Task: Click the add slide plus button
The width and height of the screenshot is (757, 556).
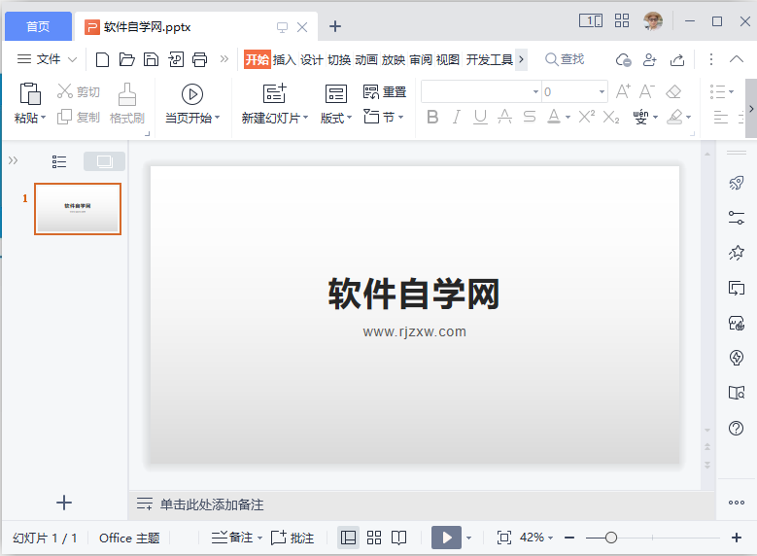Action: pos(64,503)
